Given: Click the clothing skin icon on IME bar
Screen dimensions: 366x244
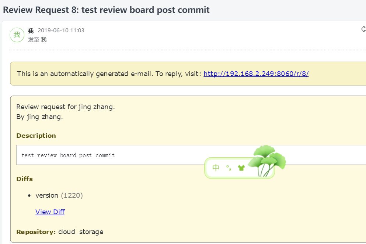Looking at the screenshot, I should click(x=241, y=168).
